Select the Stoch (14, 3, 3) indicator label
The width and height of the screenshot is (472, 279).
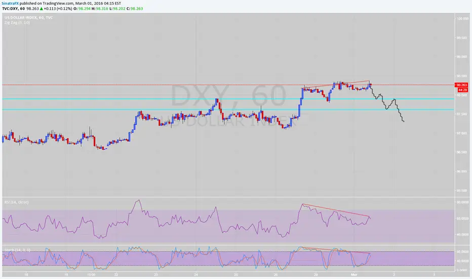click(x=17, y=250)
